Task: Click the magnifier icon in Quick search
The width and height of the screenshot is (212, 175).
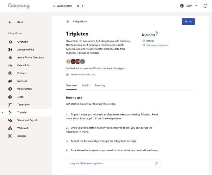Action: pos(54,6)
